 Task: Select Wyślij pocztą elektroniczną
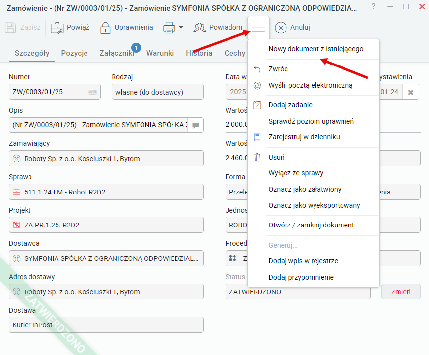[x=313, y=86]
